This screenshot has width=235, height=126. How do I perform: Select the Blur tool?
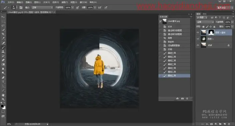click(3, 69)
